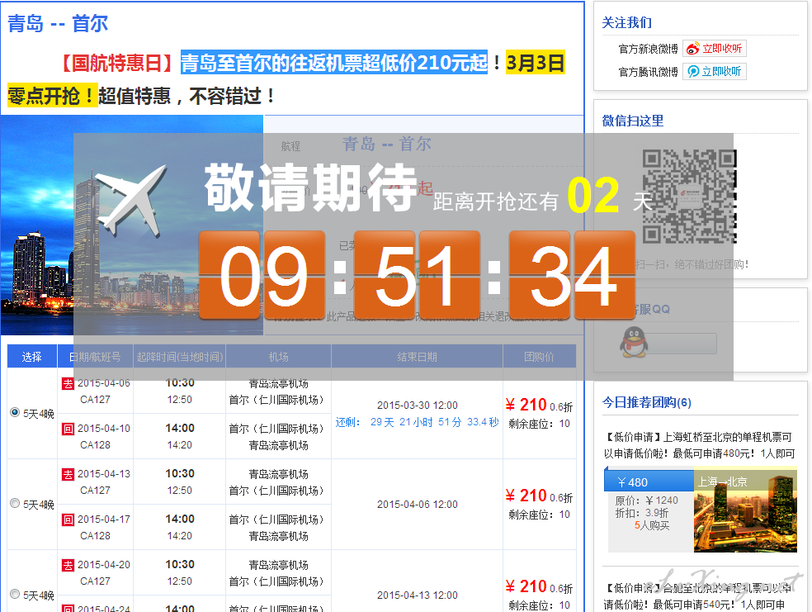812x612 pixels.
Task: Click the countdown seconds digits 34
Action: [x=572, y=275]
